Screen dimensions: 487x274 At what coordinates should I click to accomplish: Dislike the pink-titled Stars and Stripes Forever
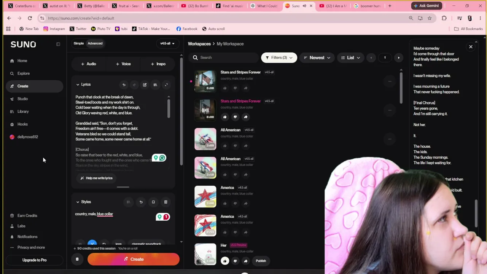[235, 117]
